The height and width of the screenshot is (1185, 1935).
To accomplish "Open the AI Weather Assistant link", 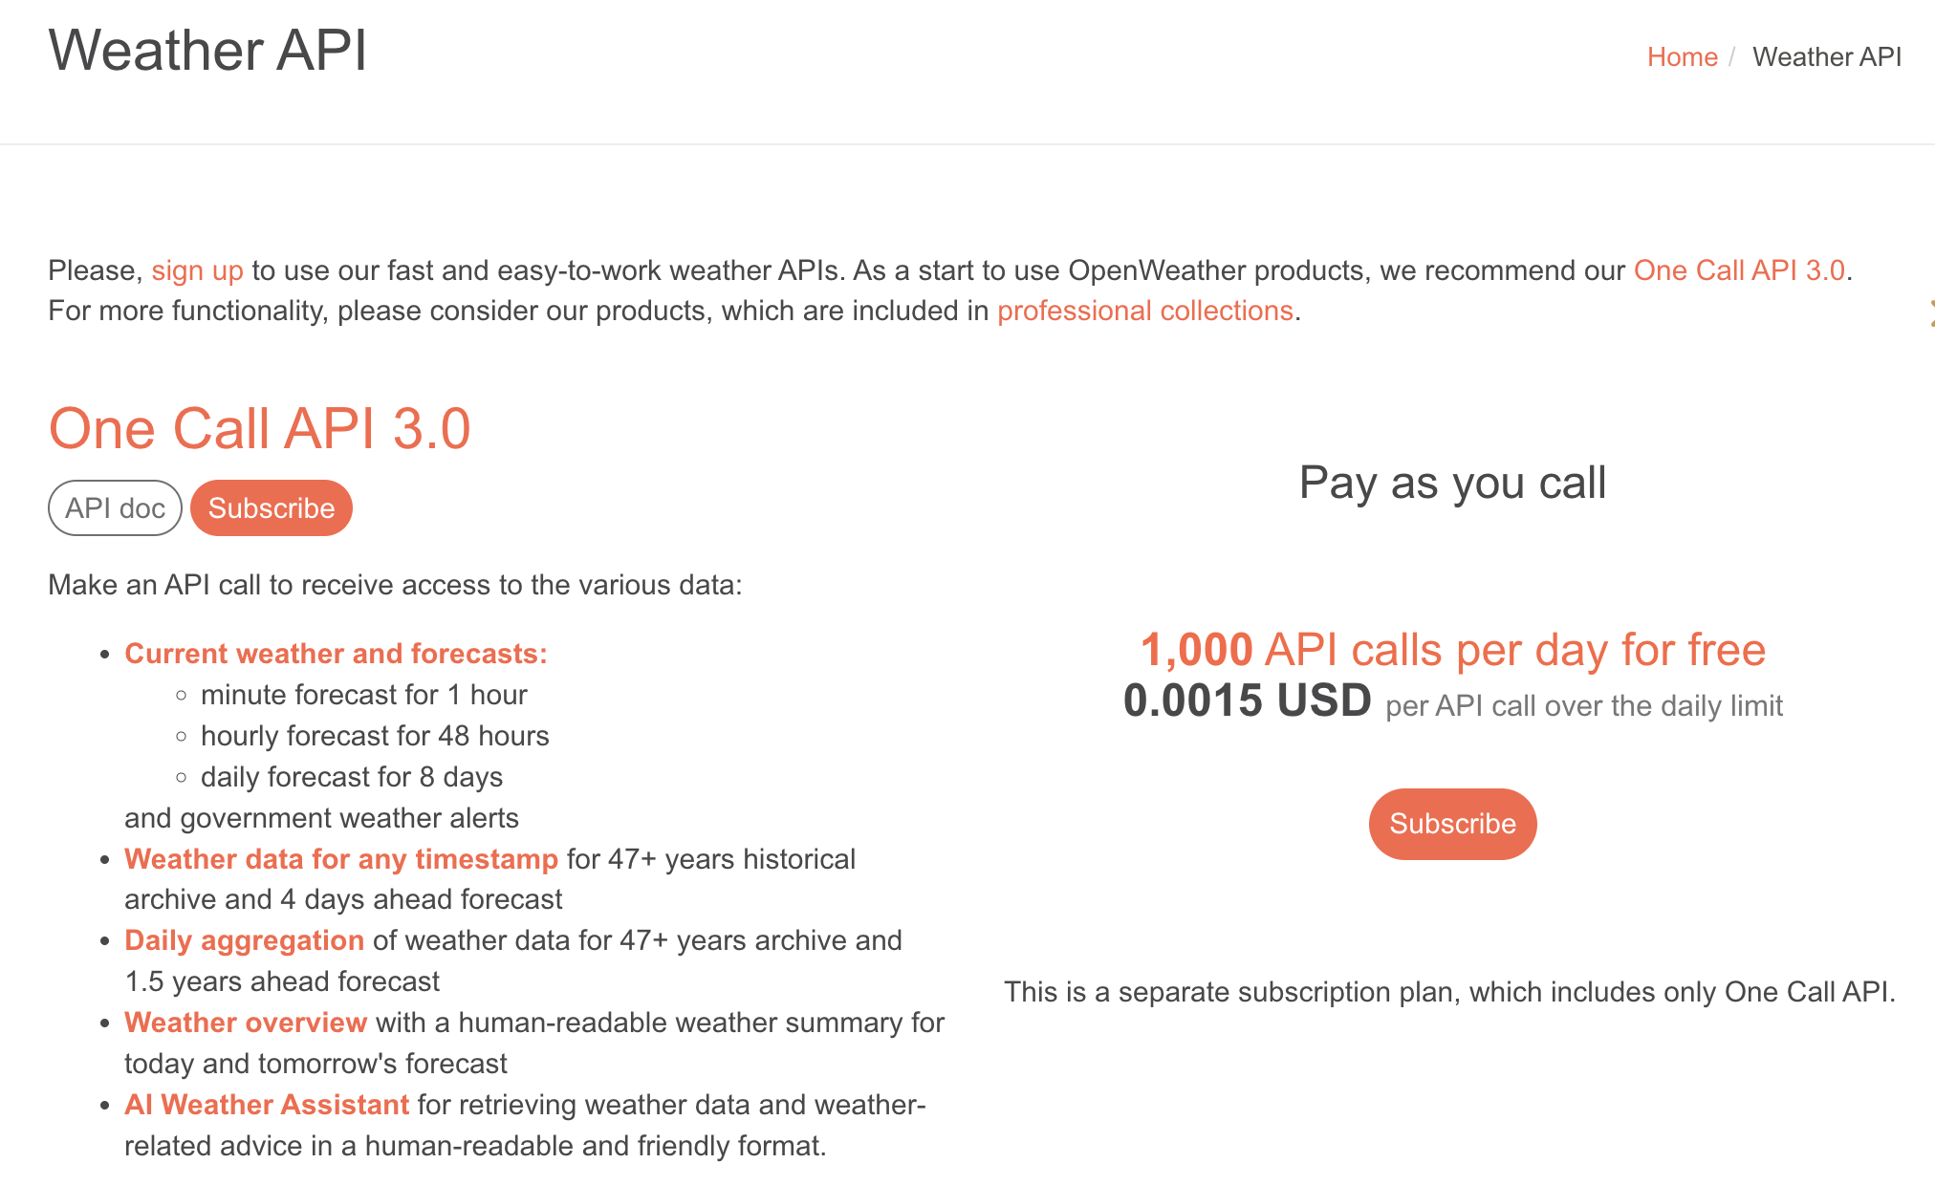I will click(x=267, y=1105).
